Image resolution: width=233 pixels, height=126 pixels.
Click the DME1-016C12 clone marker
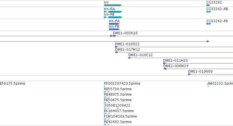(x=130, y=58)
